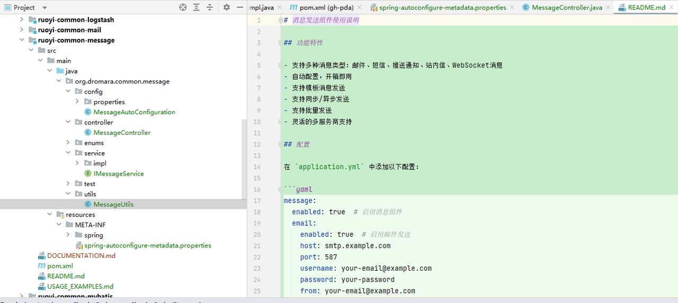Switch to the mpl.java tab
This screenshot has height=303, width=678.
[262, 7]
